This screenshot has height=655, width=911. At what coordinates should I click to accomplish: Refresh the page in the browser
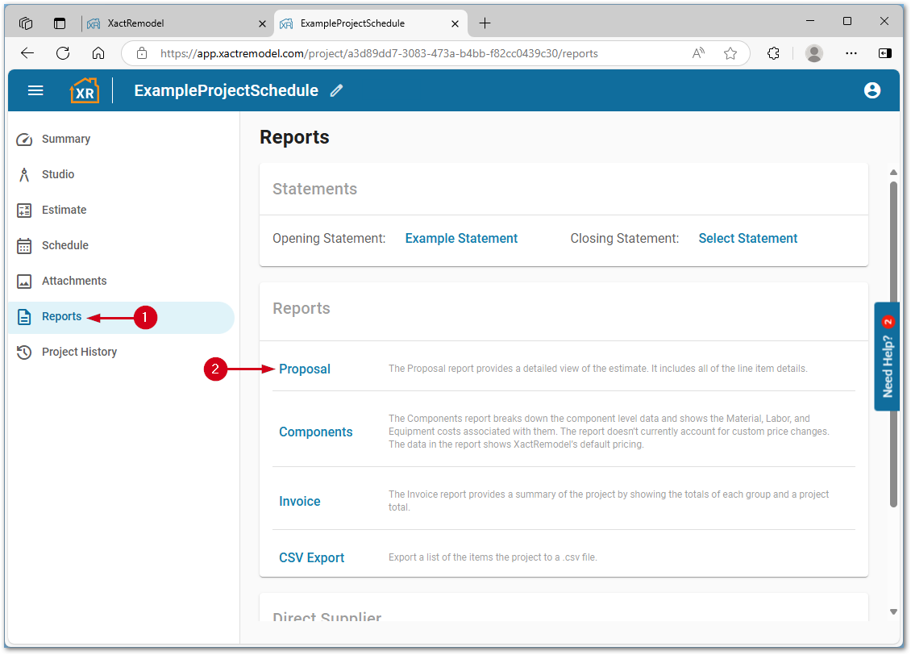tap(63, 53)
